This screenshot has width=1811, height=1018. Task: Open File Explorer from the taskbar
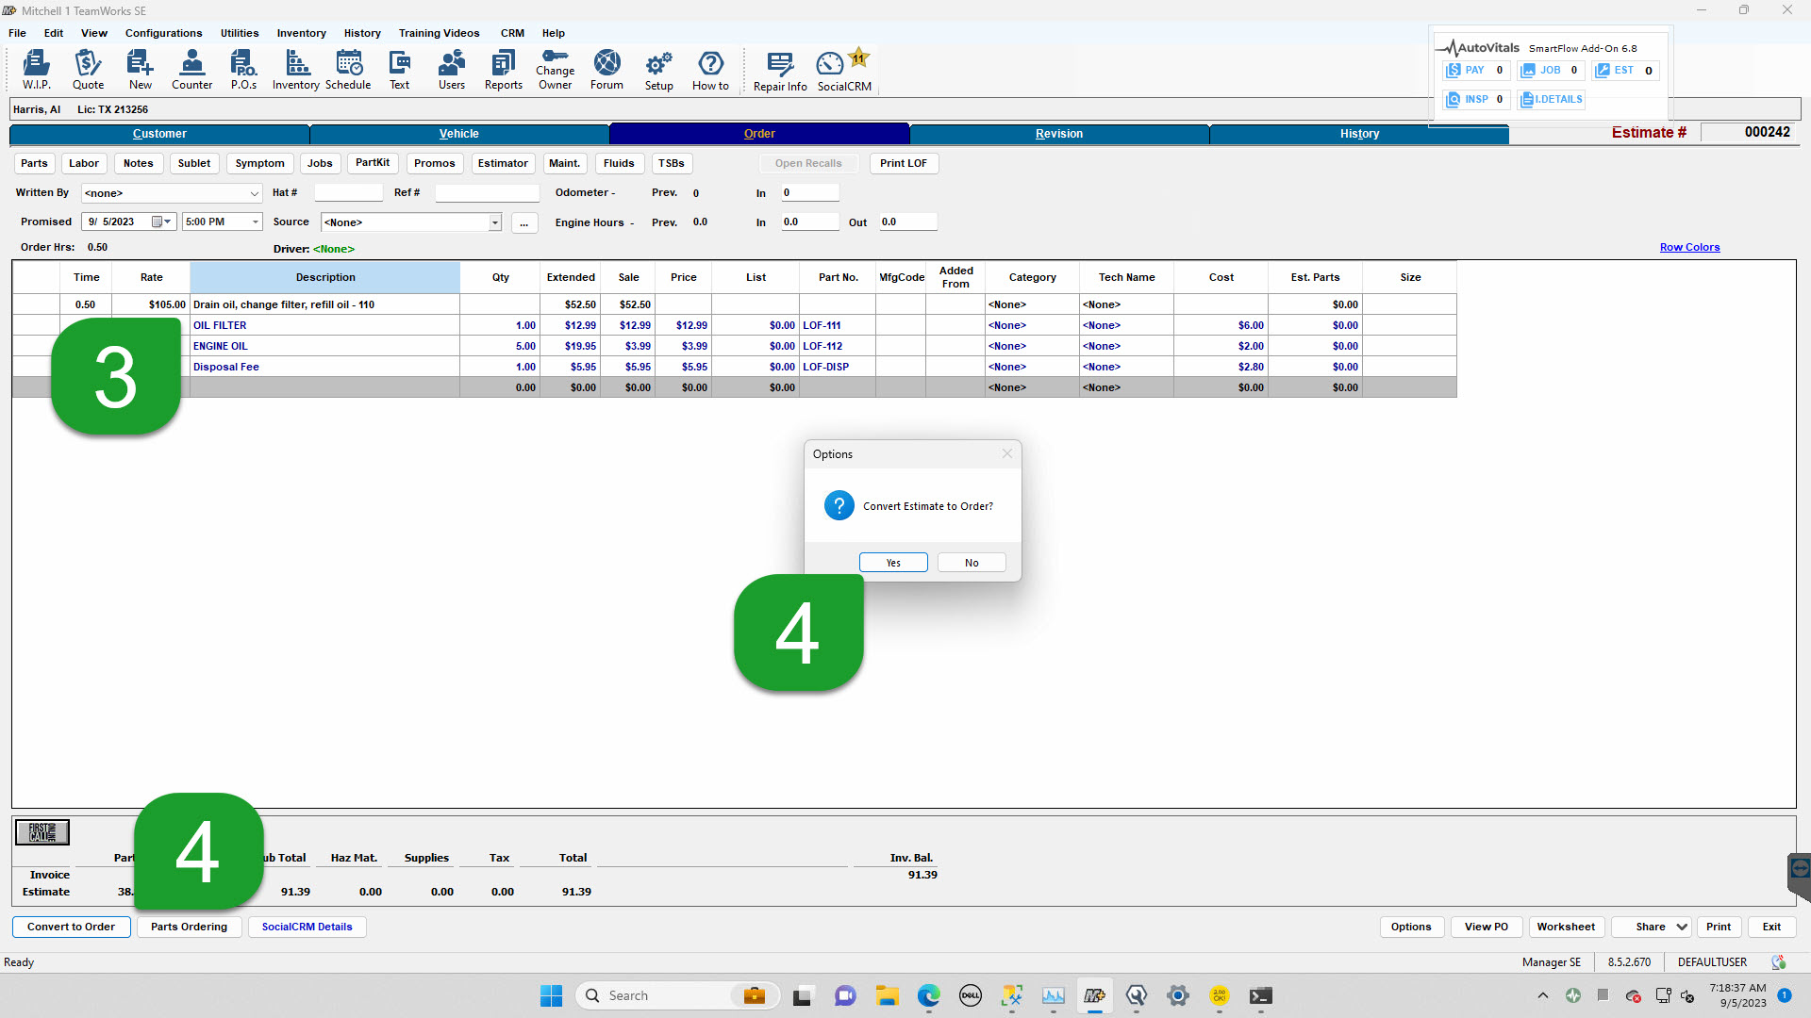[x=887, y=995]
